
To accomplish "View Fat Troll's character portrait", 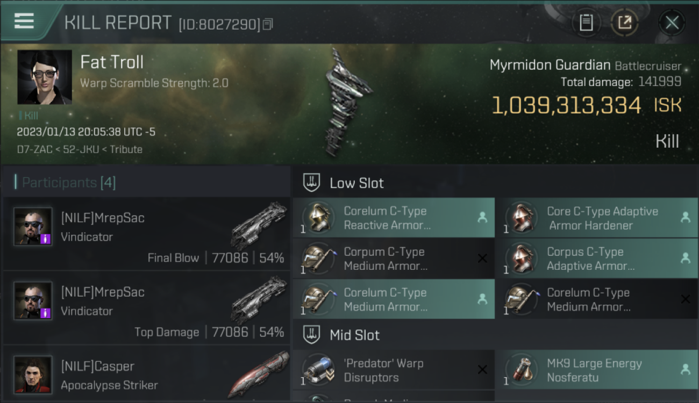I will coord(45,77).
